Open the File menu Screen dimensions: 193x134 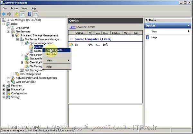[x=5, y=8]
